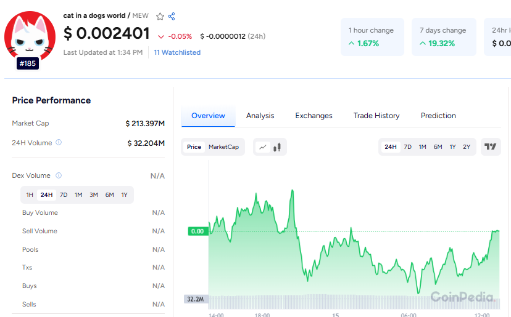
Task: Switch chart to candlestick view icon
Action: pyautogui.click(x=277, y=147)
